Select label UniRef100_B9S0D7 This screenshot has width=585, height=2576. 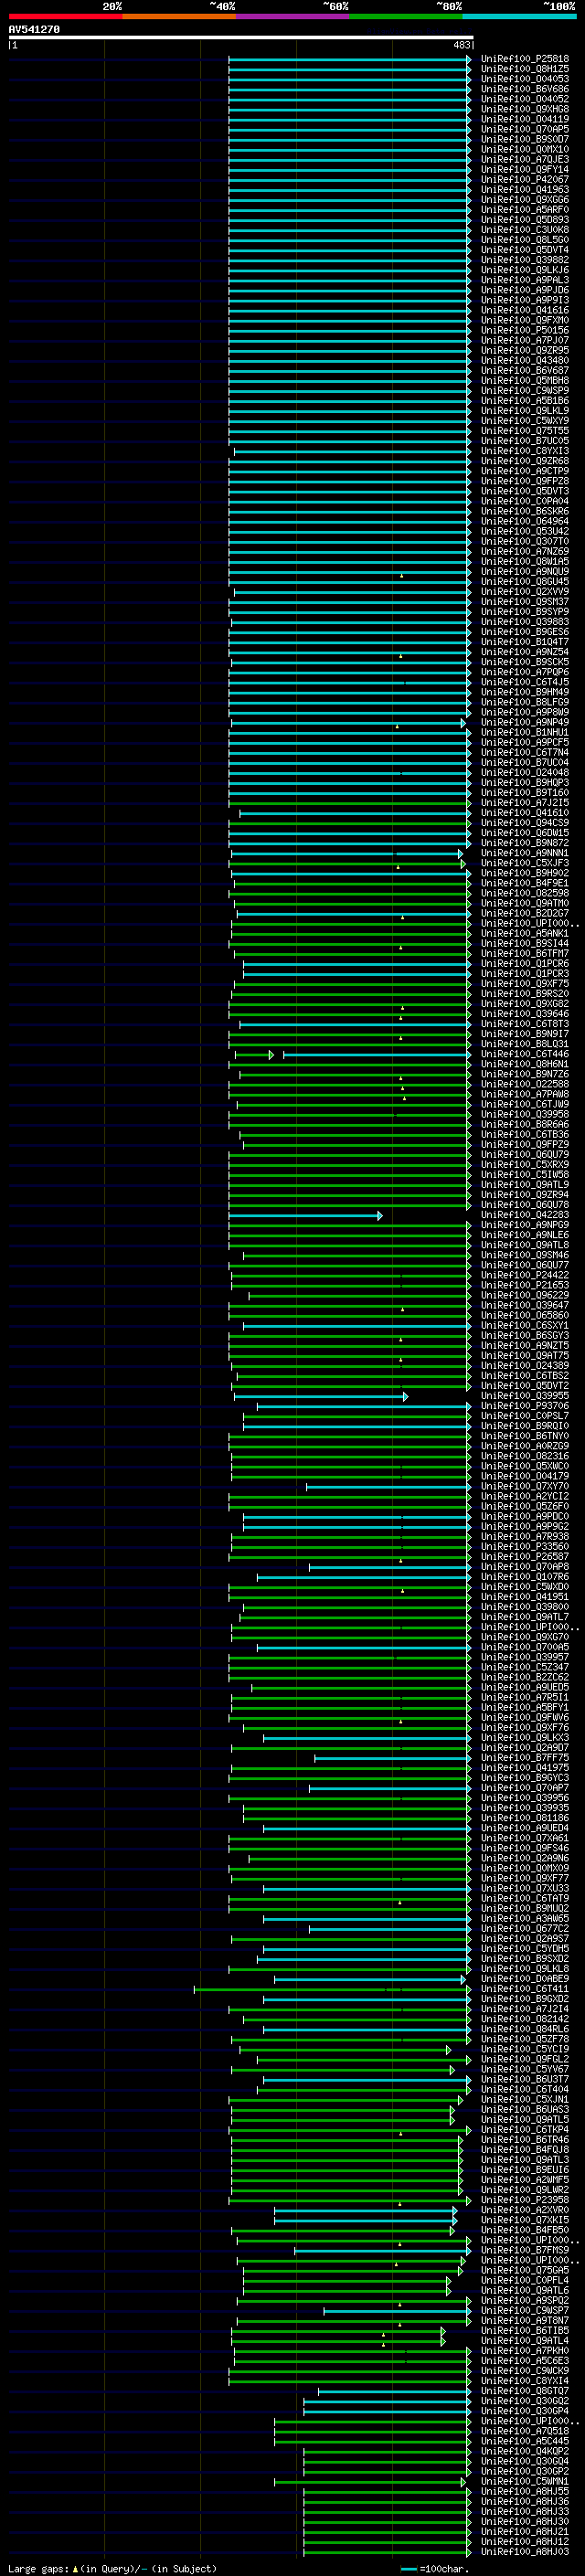pos(525,139)
